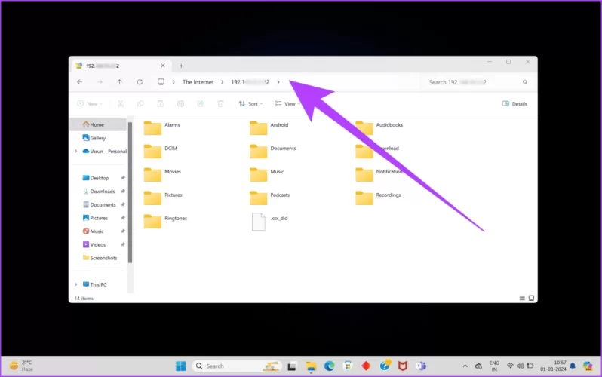The height and width of the screenshot is (377, 602).
Task: Select Home in the navigation pane
Action: point(97,124)
